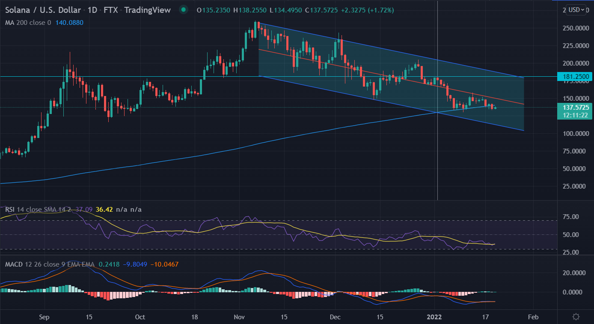The height and width of the screenshot is (324, 594).
Task: Click the green market status dot
Action: click(x=184, y=10)
